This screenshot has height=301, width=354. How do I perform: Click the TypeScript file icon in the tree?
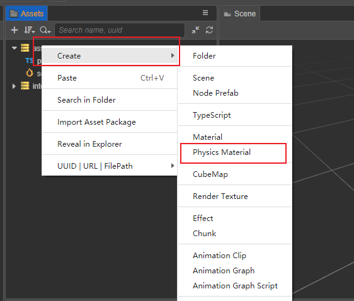tap(29, 60)
